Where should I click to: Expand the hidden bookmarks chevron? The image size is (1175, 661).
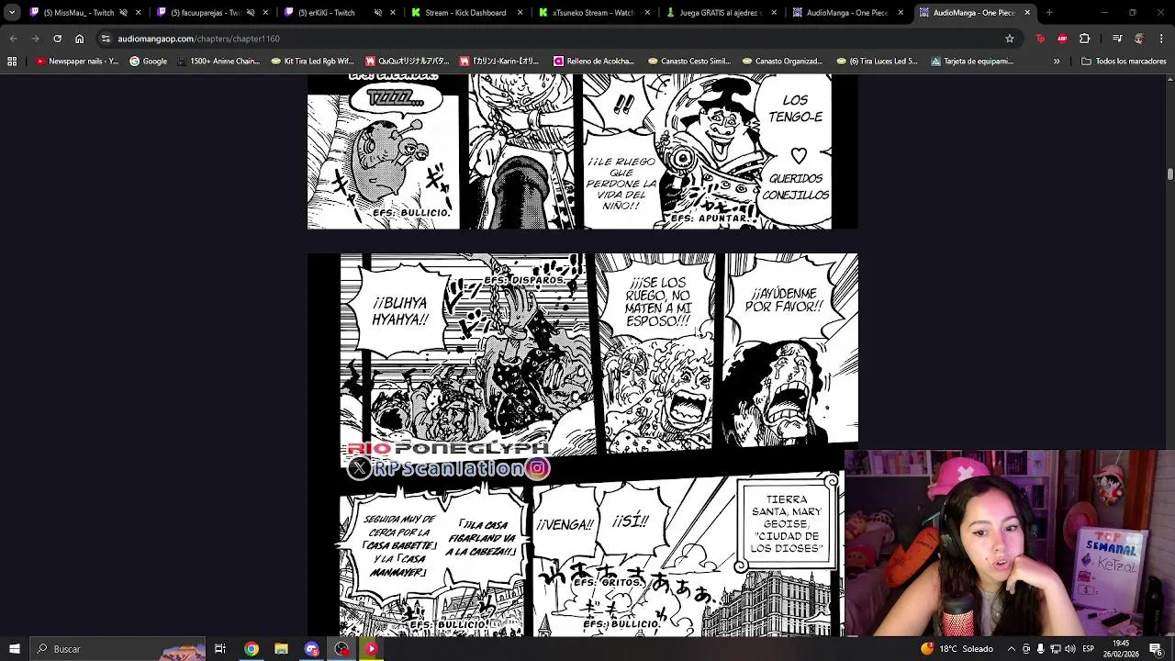coord(1057,61)
